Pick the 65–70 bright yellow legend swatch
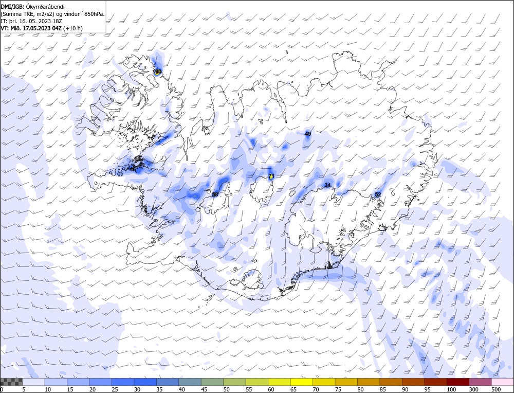Image resolution: width=514 pixels, height=393 pixels. point(301,382)
